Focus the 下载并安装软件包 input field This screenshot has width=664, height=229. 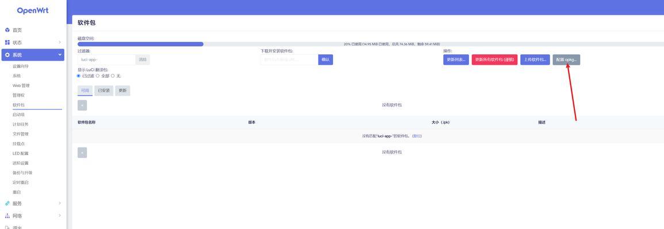tap(289, 60)
